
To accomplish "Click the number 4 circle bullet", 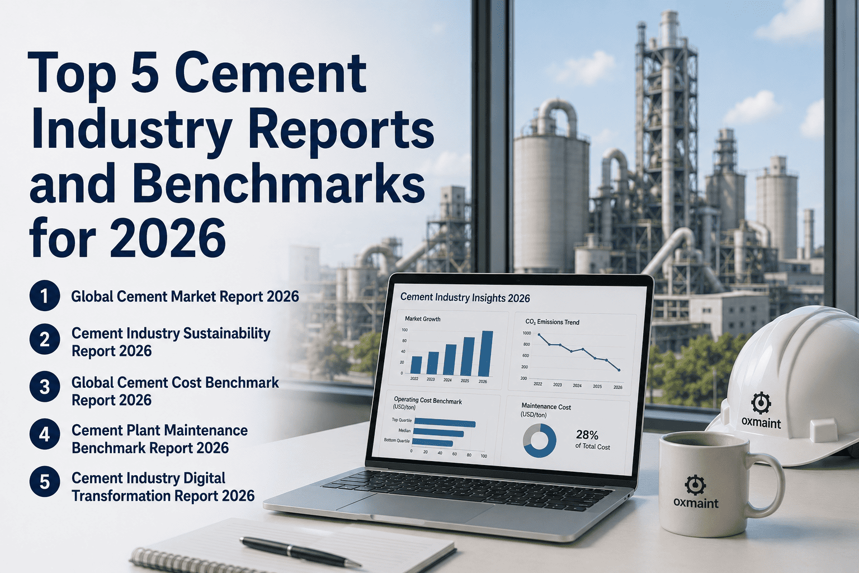I will click(x=45, y=434).
